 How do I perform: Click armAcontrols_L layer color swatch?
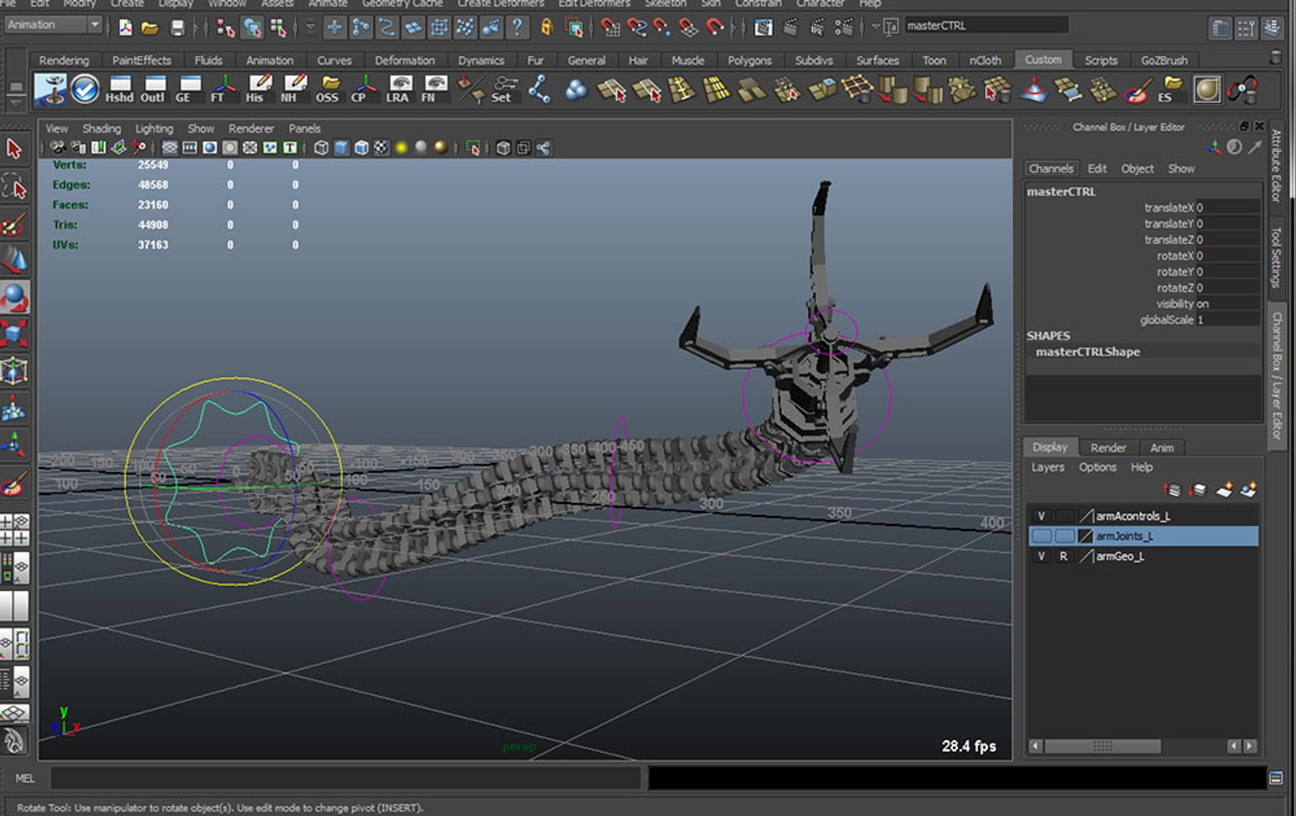(x=1086, y=516)
